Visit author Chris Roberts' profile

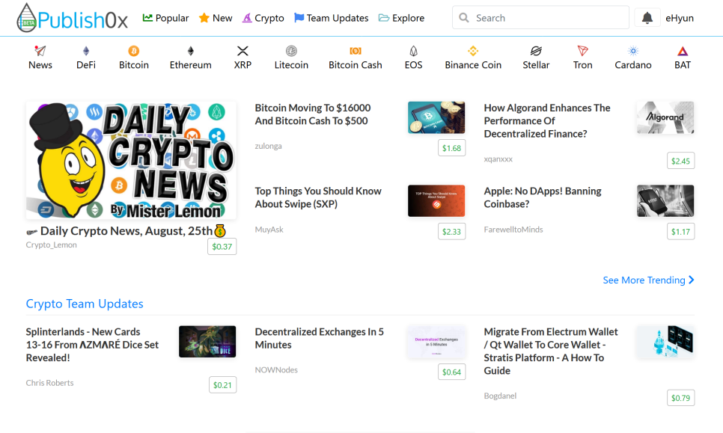coord(50,383)
